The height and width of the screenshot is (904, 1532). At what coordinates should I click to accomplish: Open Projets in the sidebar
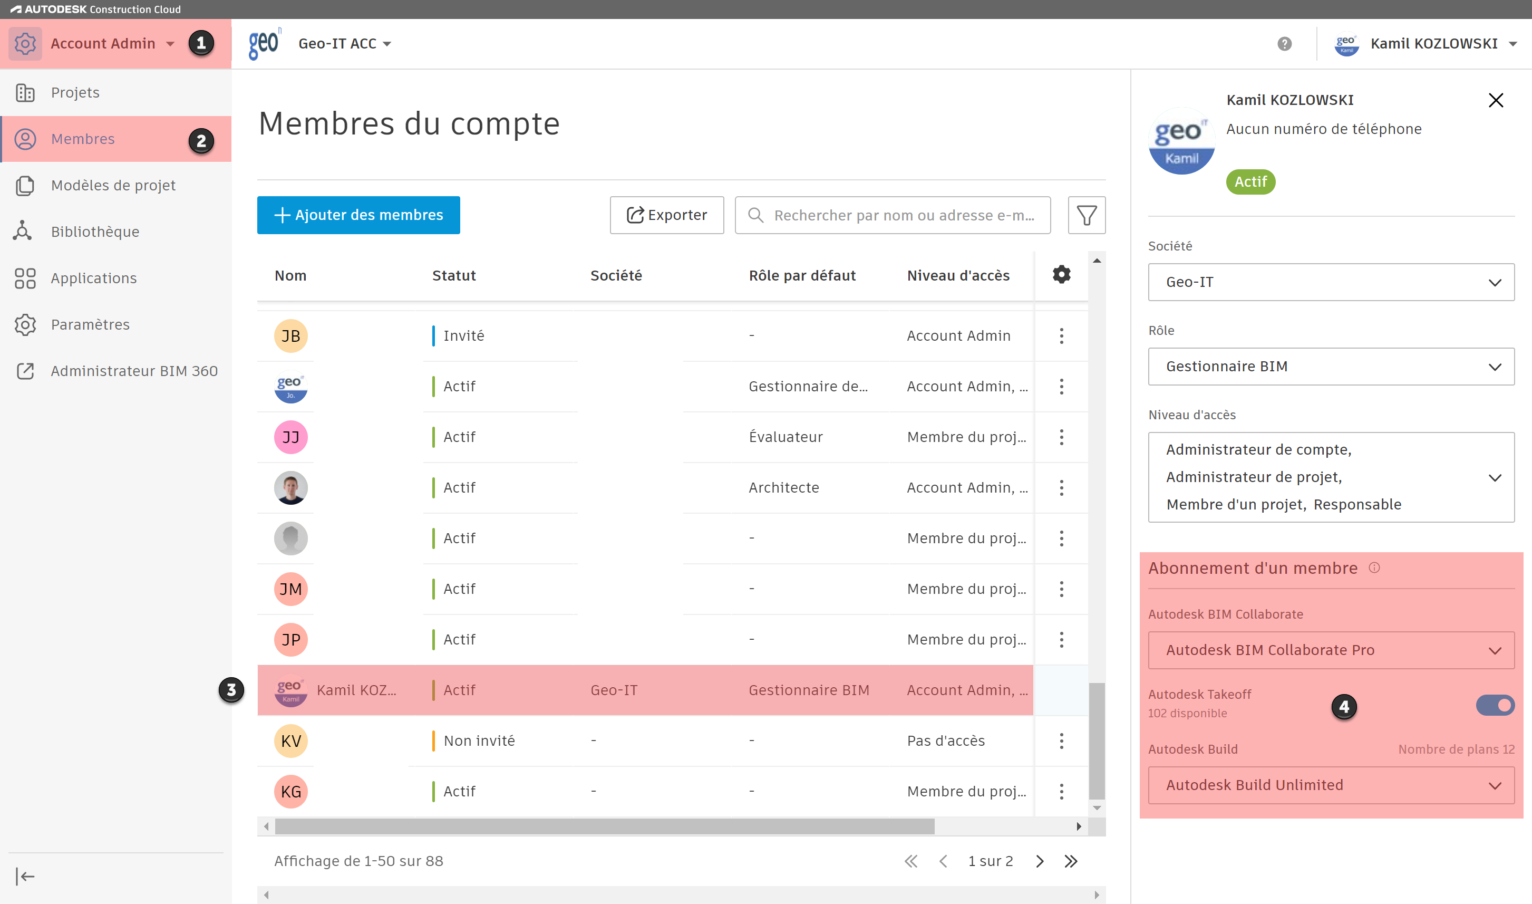tap(75, 93)
